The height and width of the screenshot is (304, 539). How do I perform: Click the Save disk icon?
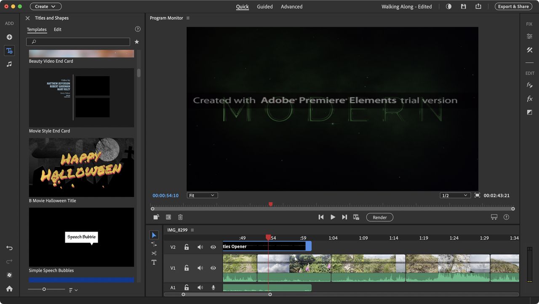[463, 7]
